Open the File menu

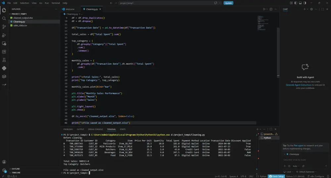click(9, 3)
